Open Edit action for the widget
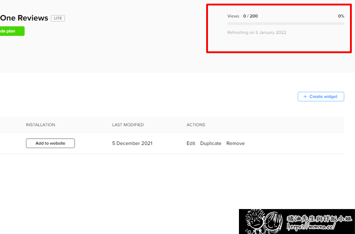 click(x=191, y=143)
